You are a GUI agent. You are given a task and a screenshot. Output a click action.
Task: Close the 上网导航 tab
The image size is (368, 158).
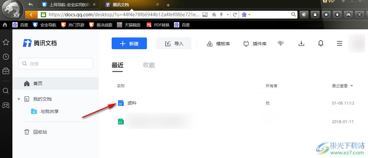coord(94,5)
